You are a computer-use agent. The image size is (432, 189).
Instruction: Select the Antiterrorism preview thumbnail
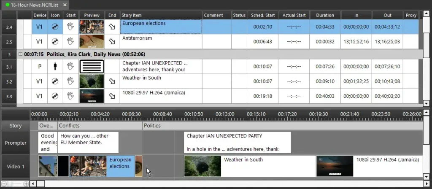[92, 42]
